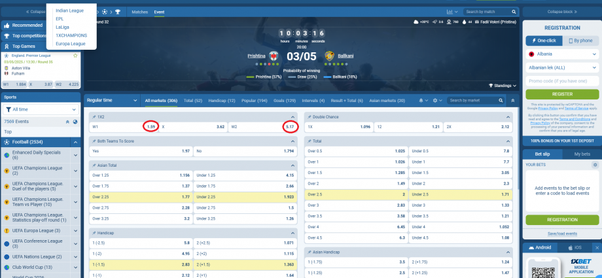The width and height of the screenshot is (602, 278).
Task: Expand the Standings section
Action: coord(503,86)
